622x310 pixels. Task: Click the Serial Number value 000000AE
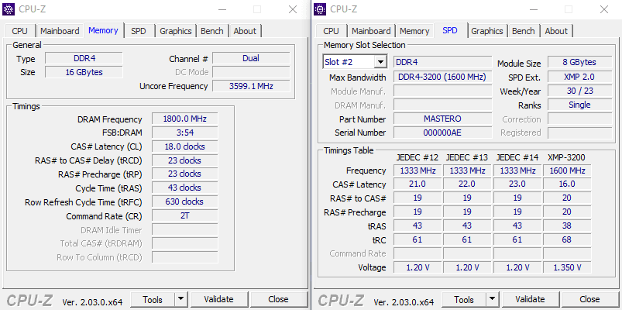(x=443, y=133)
